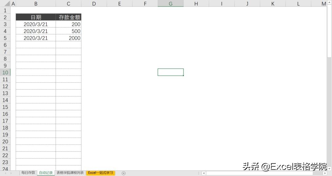Add a new sheet with plus icon
Image resolution: width=332 pixels, height=176 pixels.
124,173
